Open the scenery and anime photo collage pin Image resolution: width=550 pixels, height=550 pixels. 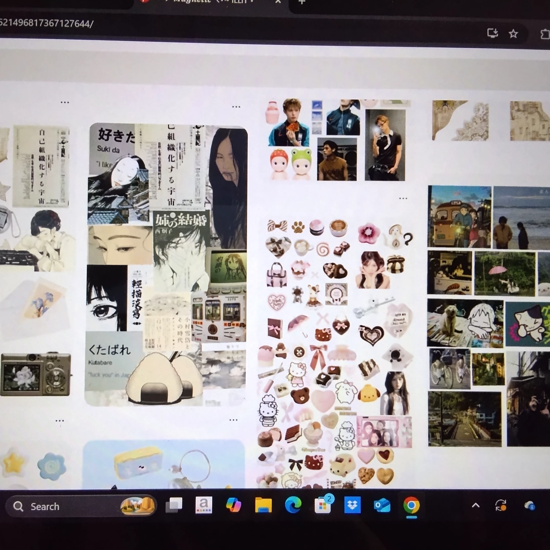pyautogui.click(x=489, y=316)
